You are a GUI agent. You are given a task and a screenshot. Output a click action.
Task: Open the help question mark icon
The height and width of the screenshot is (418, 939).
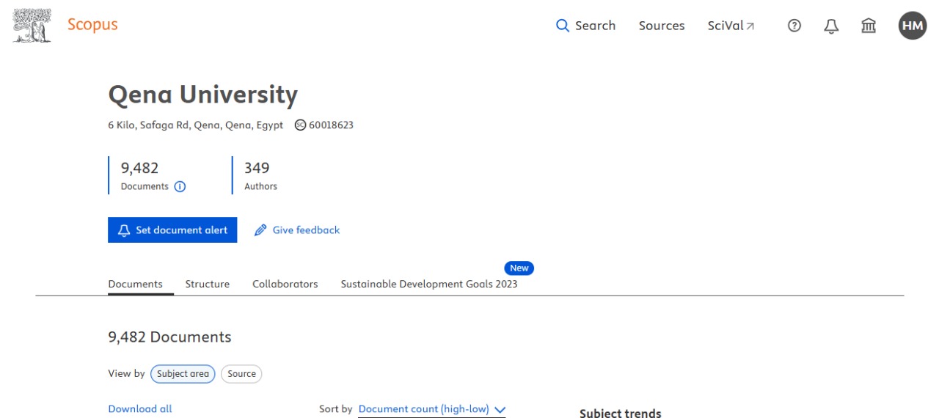coord(794,26)
